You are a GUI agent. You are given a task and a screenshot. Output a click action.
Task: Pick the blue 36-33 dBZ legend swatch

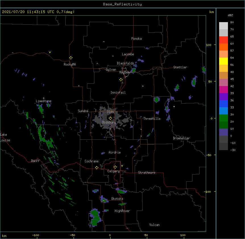pyautogui.click(x=223, y=104)
